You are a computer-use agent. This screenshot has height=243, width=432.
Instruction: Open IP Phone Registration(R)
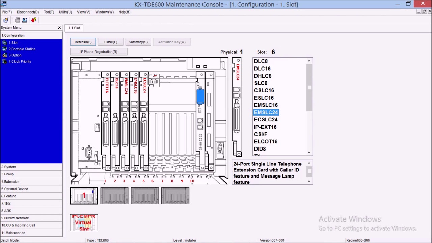pos(99,52)
